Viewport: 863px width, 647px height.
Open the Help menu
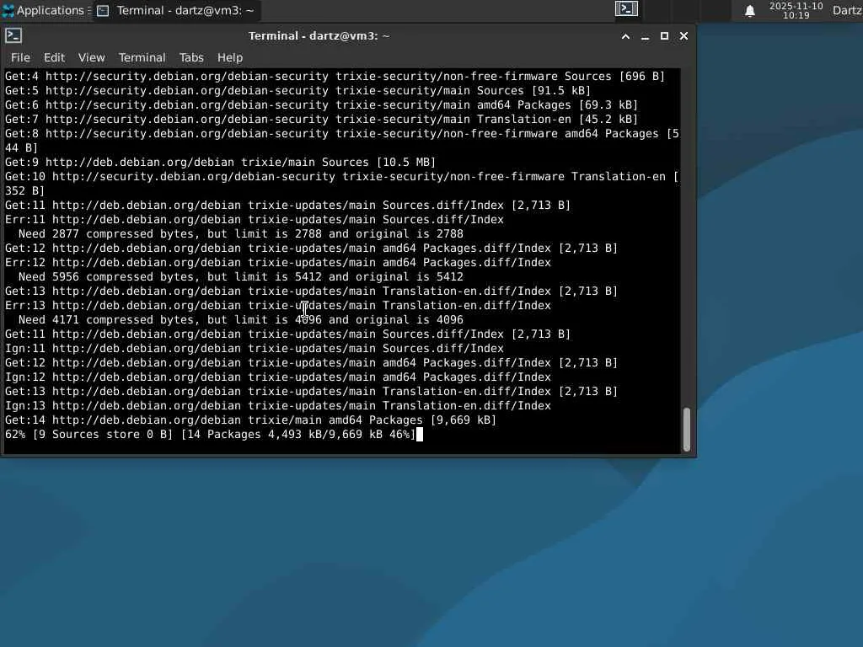click(x=230, y=58)
